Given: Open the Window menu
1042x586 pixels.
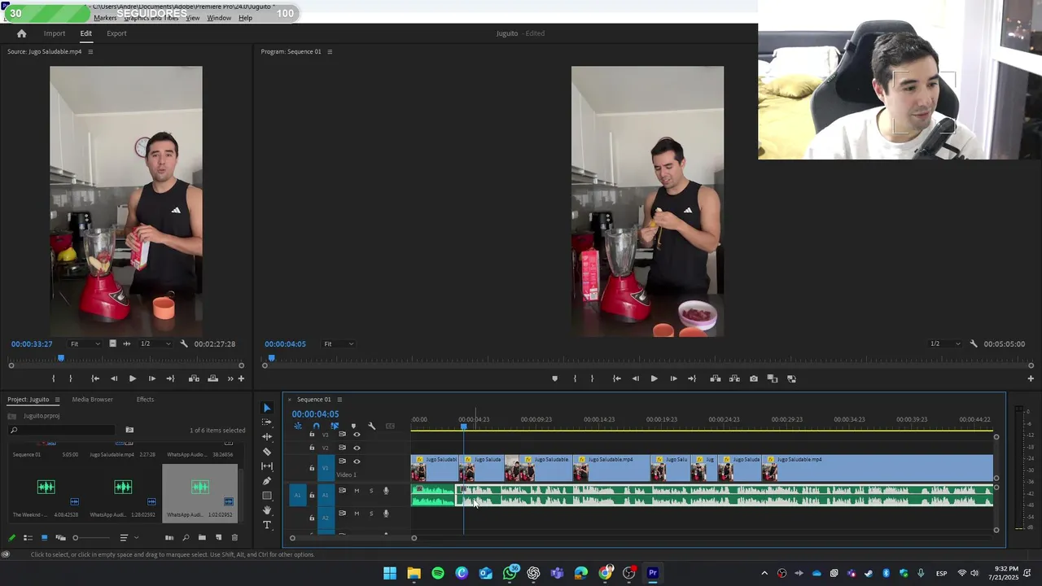Looking at the screenshot, I should pyautogui.click(x=219, y=18).
